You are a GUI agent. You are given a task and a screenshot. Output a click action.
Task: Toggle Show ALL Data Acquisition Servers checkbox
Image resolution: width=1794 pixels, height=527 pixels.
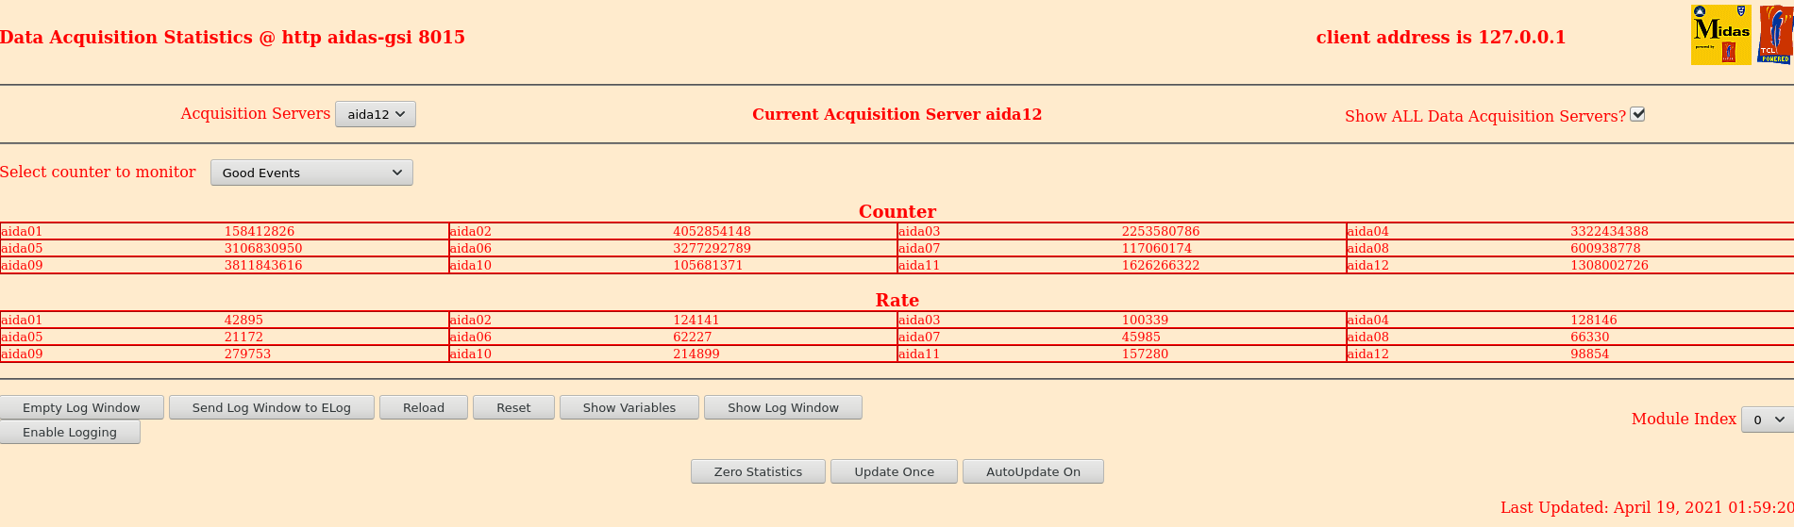1637,114
